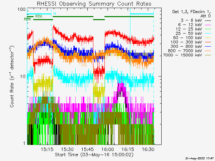Image resolution: width=215 pixels, height=161 pixels.
Task: Click the yellow legend line for 50 - 100 keV
Action: pyautogui.click(x=208, y=38)
